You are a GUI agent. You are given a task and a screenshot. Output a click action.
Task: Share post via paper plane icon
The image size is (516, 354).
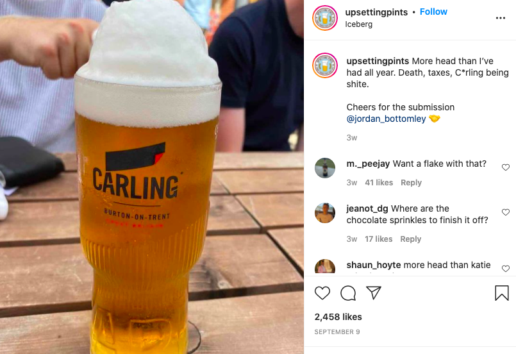pyautogui.click(x=374, y=292)
